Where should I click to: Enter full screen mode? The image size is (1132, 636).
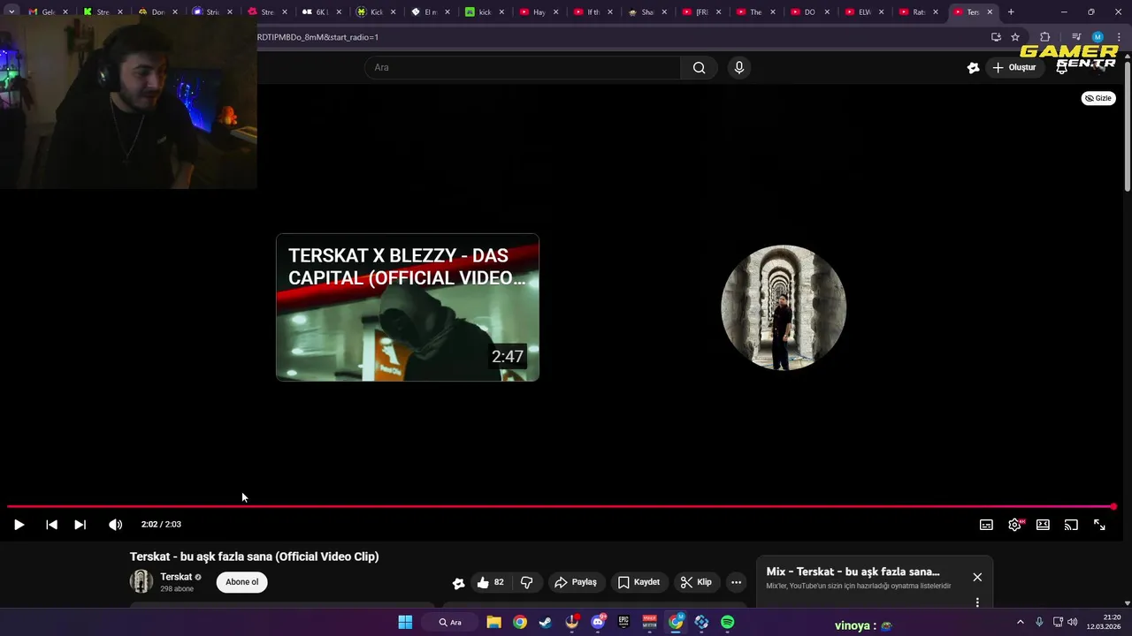(1099, 525)
